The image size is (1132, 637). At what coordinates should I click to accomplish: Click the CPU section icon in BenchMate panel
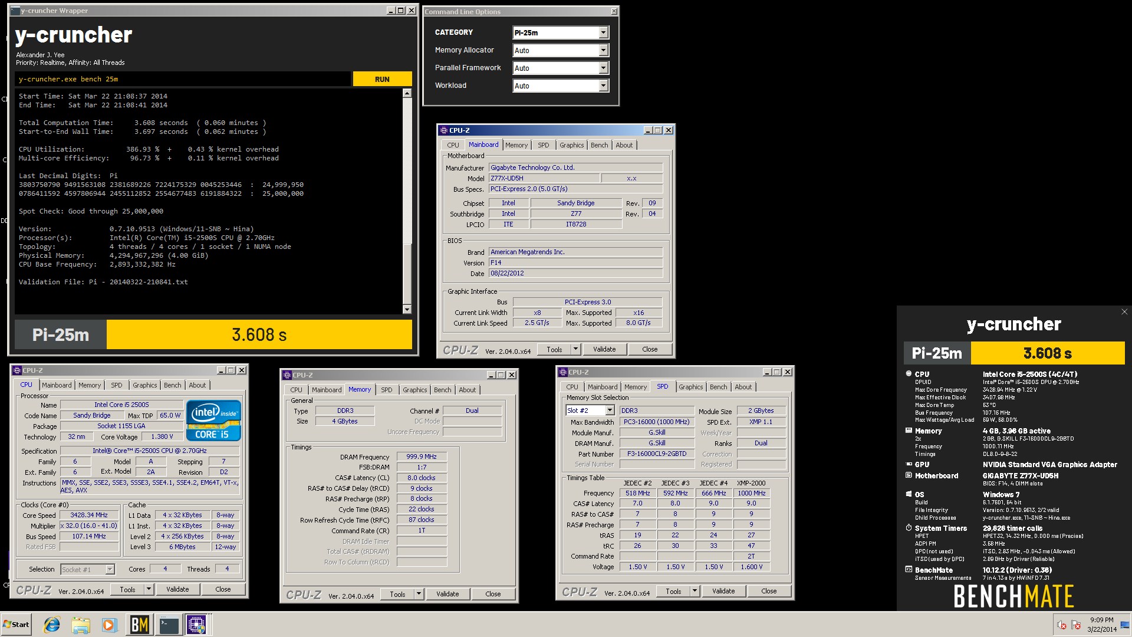[909, 373]
